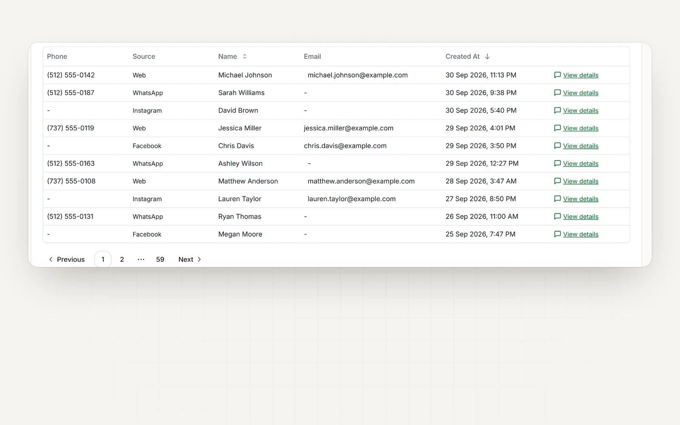
Task: Open View details for Lauren Taylor
Action: click(581, 199)
